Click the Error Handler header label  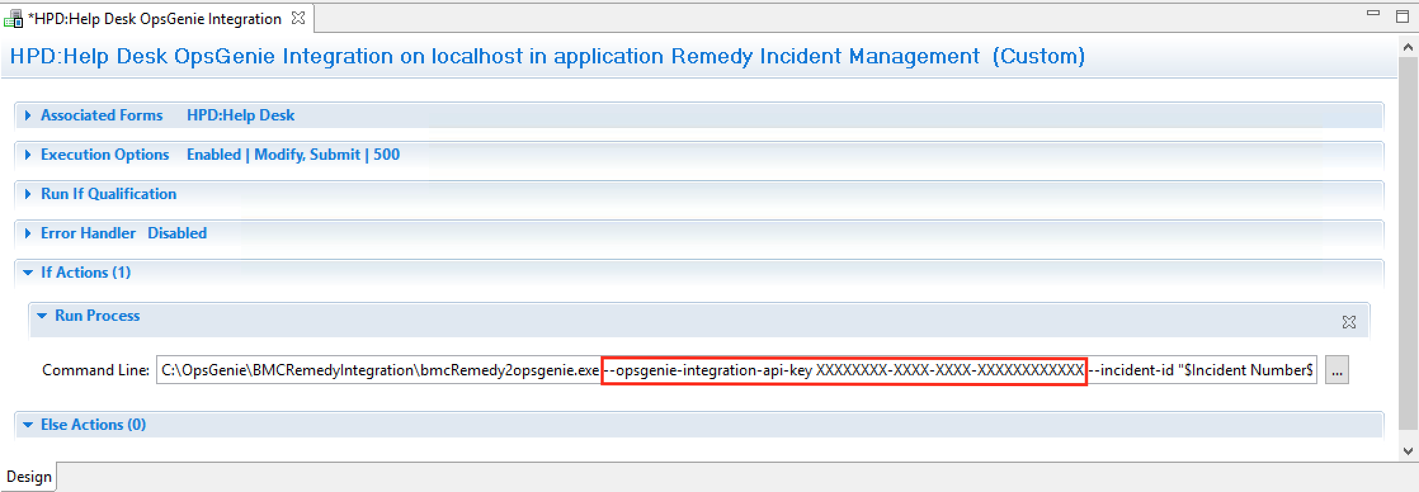pos(88,233)
